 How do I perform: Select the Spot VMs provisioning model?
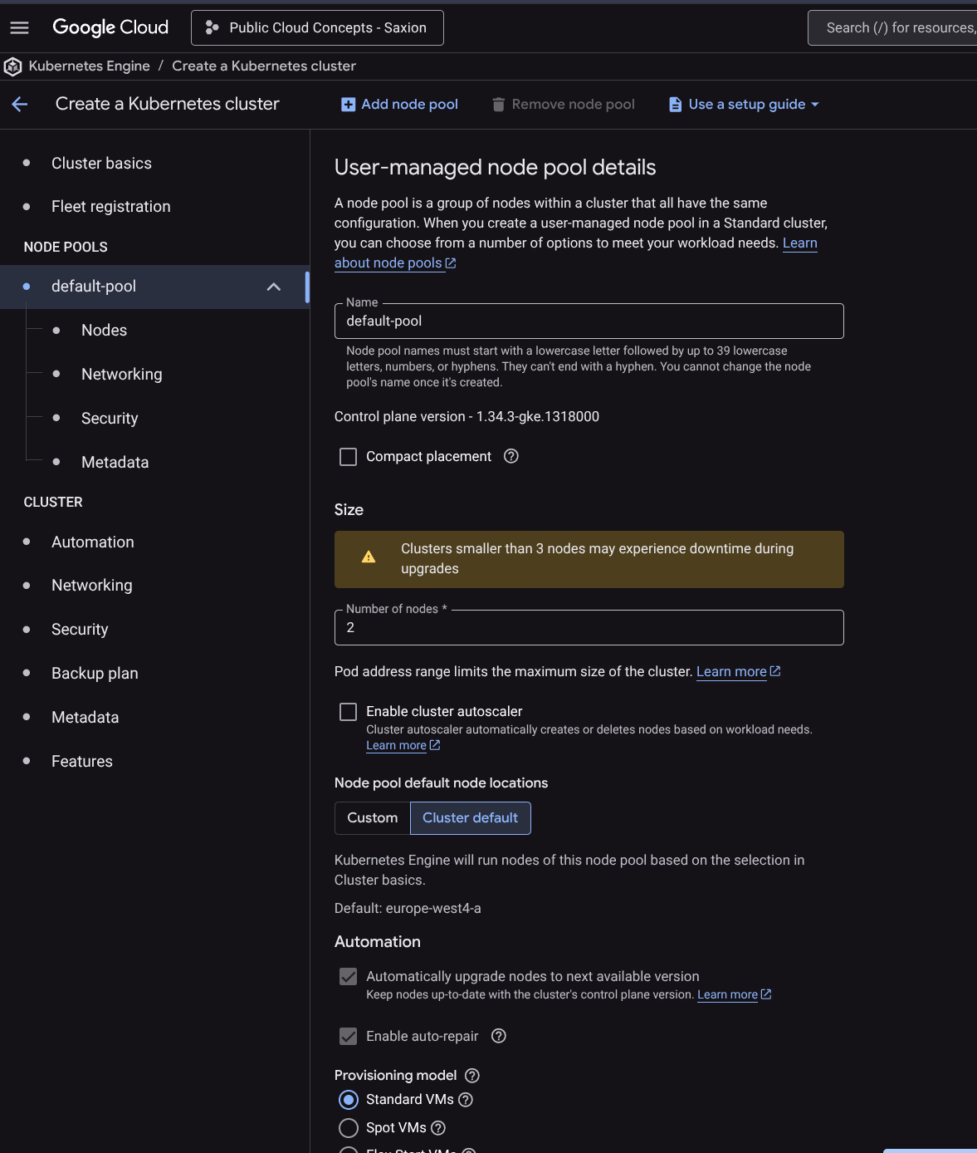pos(349,1127)
